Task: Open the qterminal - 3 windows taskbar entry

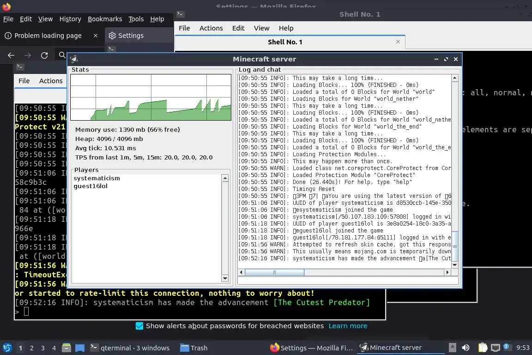Action: pyautogui.click(x=130, y=348)
